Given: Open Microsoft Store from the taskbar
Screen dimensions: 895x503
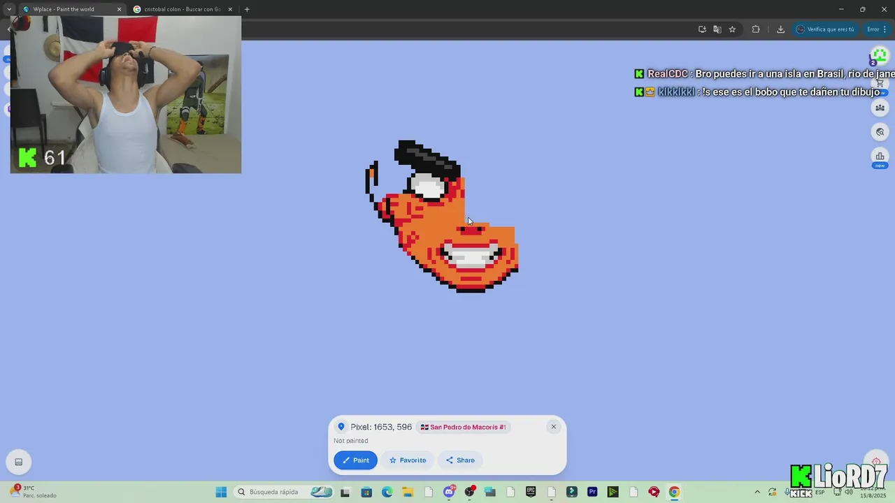Looking at the screenshot, I should click(366, 492).
